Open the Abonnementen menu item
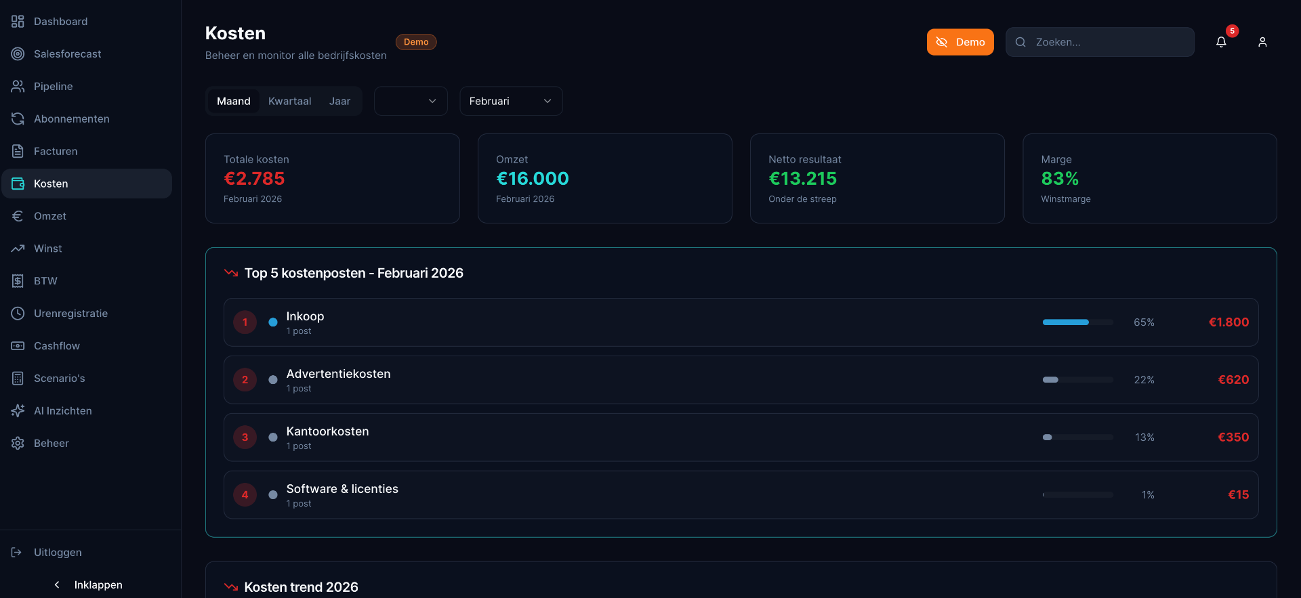Viewport: 1301px width, 598px height. (87, 119)
